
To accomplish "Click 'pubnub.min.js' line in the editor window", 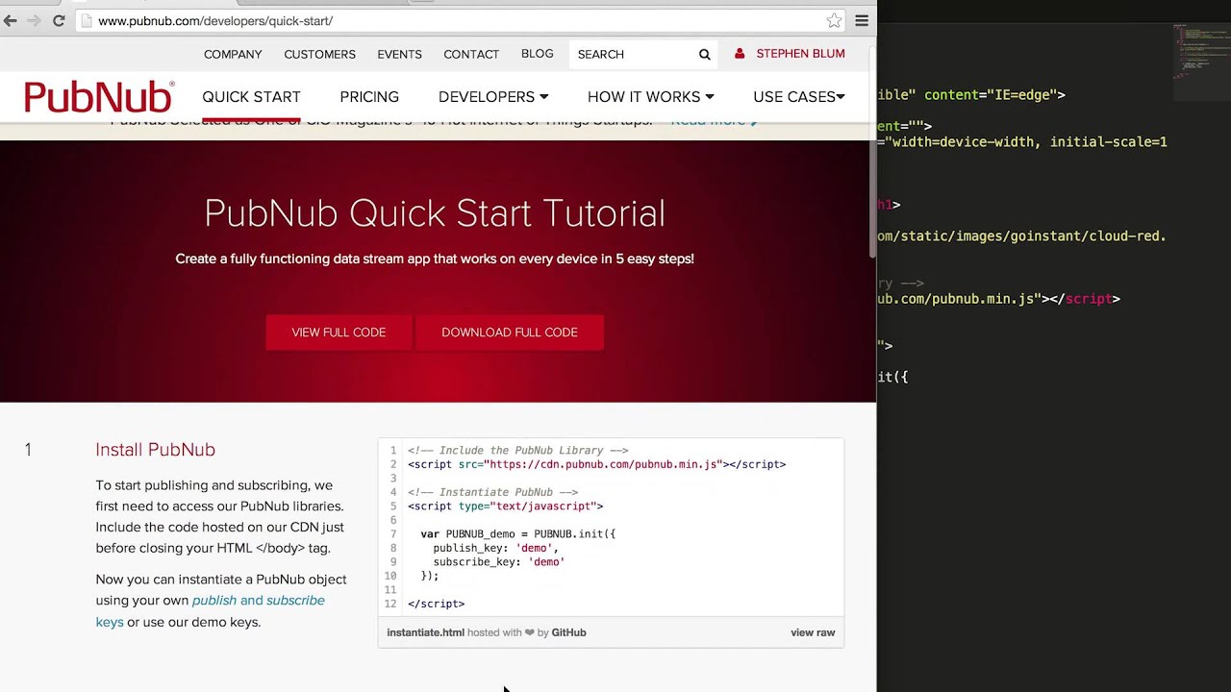I will 998,299.
